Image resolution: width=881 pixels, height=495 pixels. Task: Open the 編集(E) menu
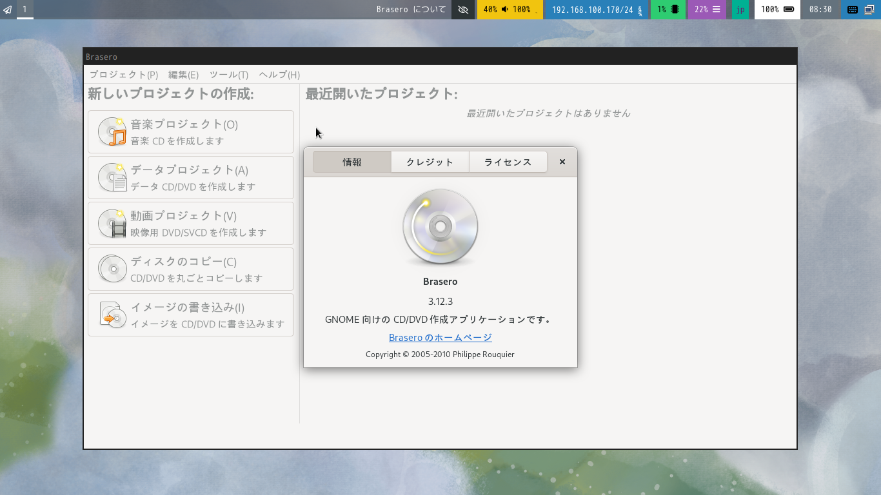[x=183, y=75]
